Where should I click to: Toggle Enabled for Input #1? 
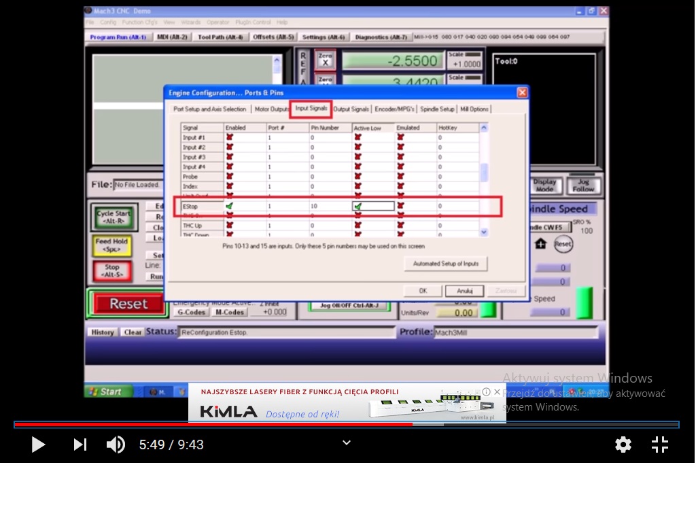tap(230, 137)
